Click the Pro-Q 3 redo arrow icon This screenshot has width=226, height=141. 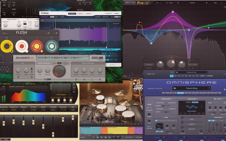click(161, 3)
